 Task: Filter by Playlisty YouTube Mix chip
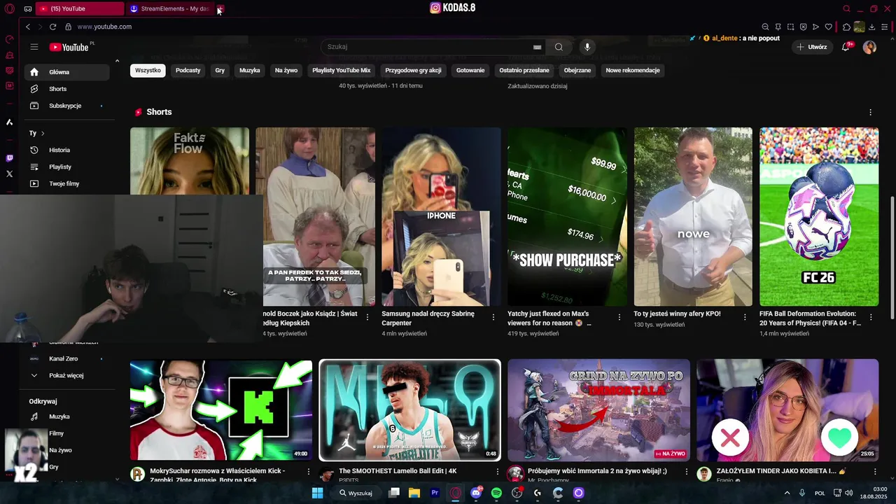(341, 70)
